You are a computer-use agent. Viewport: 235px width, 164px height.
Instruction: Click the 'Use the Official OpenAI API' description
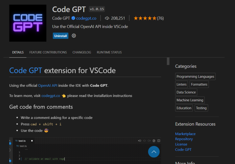click(90, 27)
